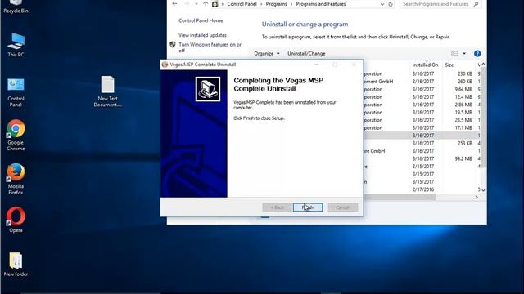Click the Uninstall/Change toolbar button
This screenshot has width=524, height=294.
pyautogui.click(x=306, y=53)
